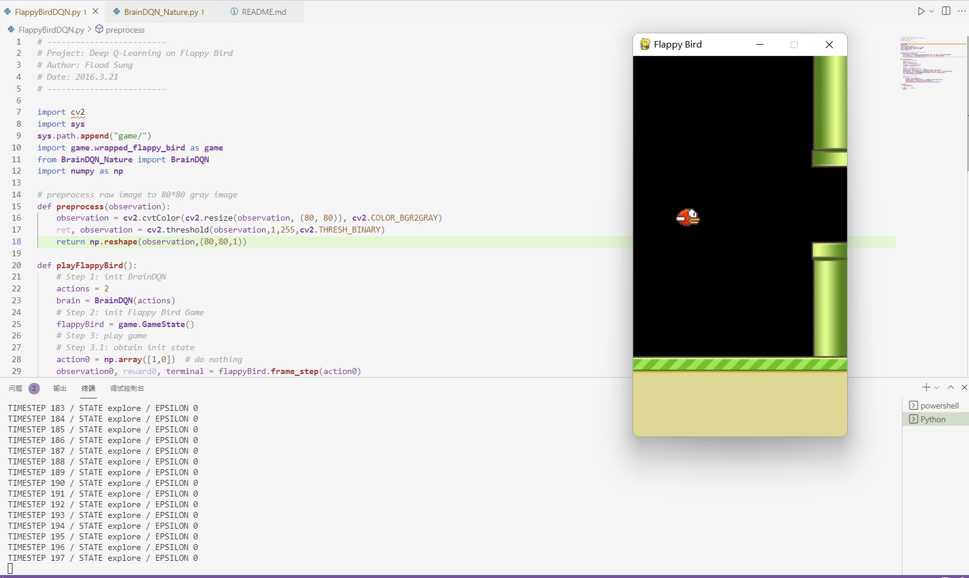Click the Flappy Bird window pygame icon
Image resolution: width=969 pixels, height=578 pixels.
click(645, 44)
